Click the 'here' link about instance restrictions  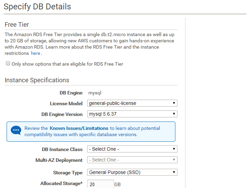pyautogui.click(x=35, y=53)
